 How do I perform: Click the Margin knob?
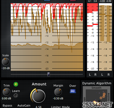tap(58, 92)
